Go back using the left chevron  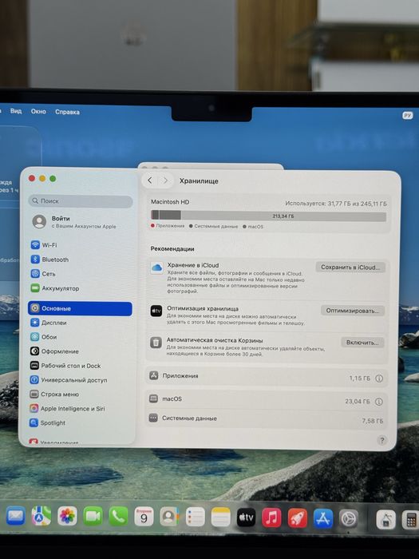point(150,180)
